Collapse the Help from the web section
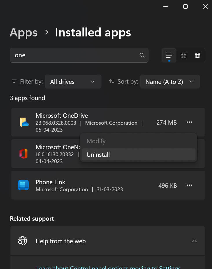Viewport: 212px width, 269px height. (x=194, y=241)
